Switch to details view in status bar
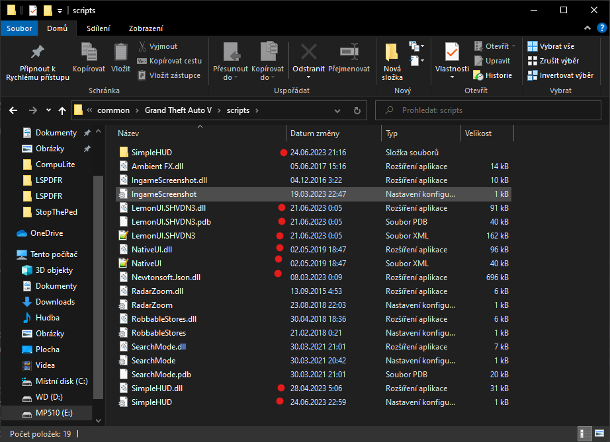This screenshot has height=442, width=610. 586,433
